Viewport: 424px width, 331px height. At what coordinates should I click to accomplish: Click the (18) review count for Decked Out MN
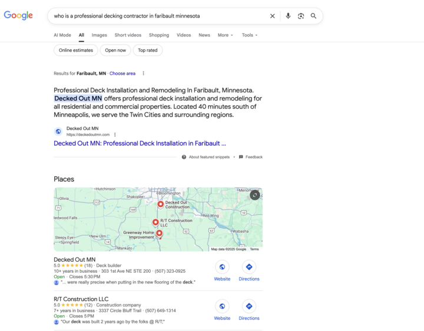88,265
